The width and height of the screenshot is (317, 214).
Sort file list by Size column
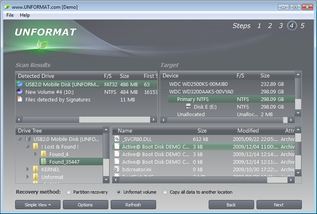point(202,131)
